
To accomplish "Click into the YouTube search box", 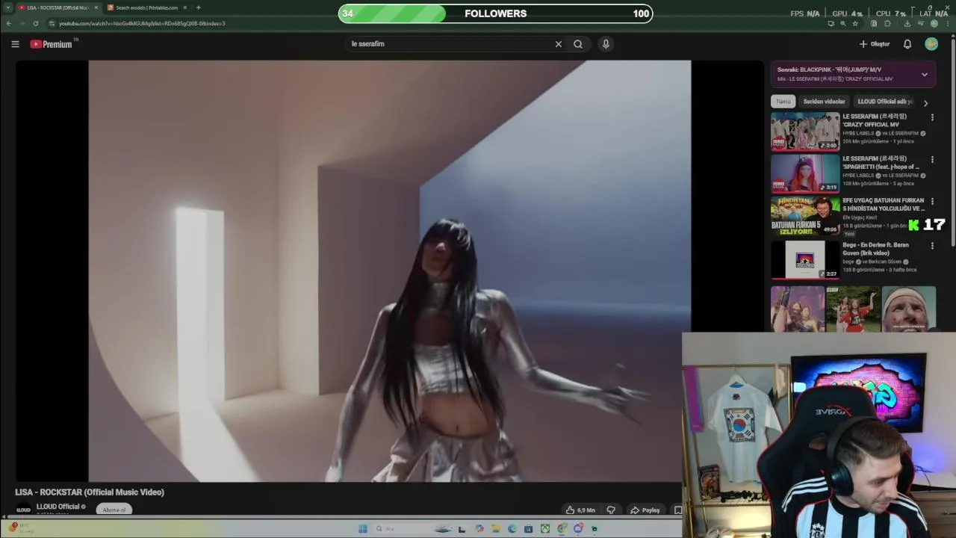I will coord(448,44).
